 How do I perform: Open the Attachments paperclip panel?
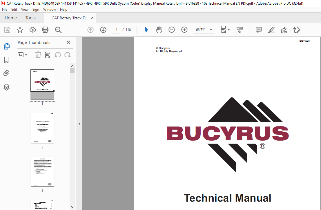(x=6, y=73)
